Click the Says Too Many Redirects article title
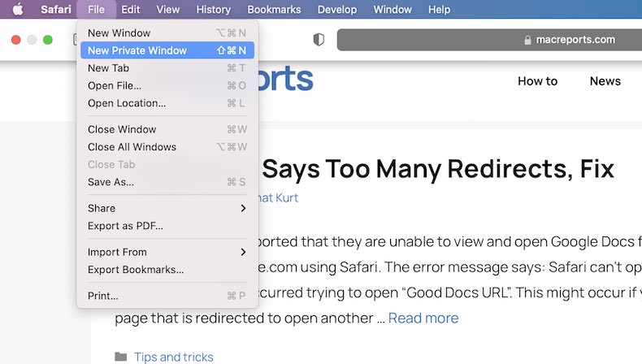This screenshot has height=364, width=642. tap(438, 169)
